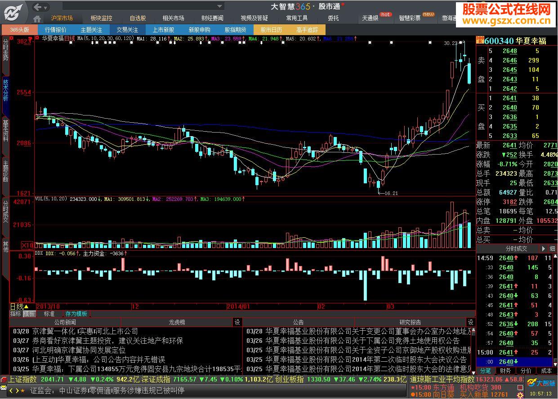This screenshot has width=558, height=399.
Task: Click the 行情报价 button
Action: click(x=56, y=30)
